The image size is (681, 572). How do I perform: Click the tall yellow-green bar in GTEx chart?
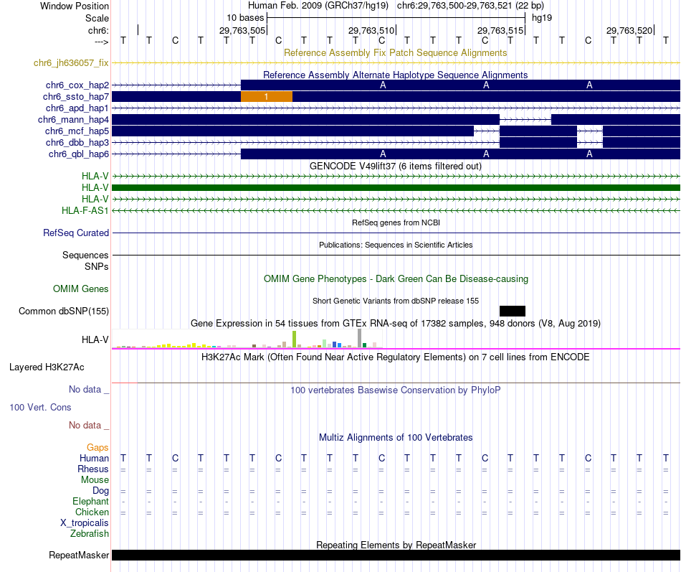pyautogui.click(x=294, y=339)
